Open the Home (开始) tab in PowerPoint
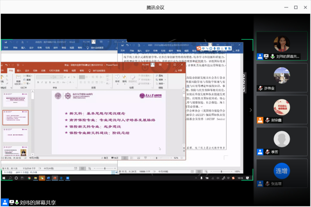This screenshot has height=207, width=311. click(11, 71)
